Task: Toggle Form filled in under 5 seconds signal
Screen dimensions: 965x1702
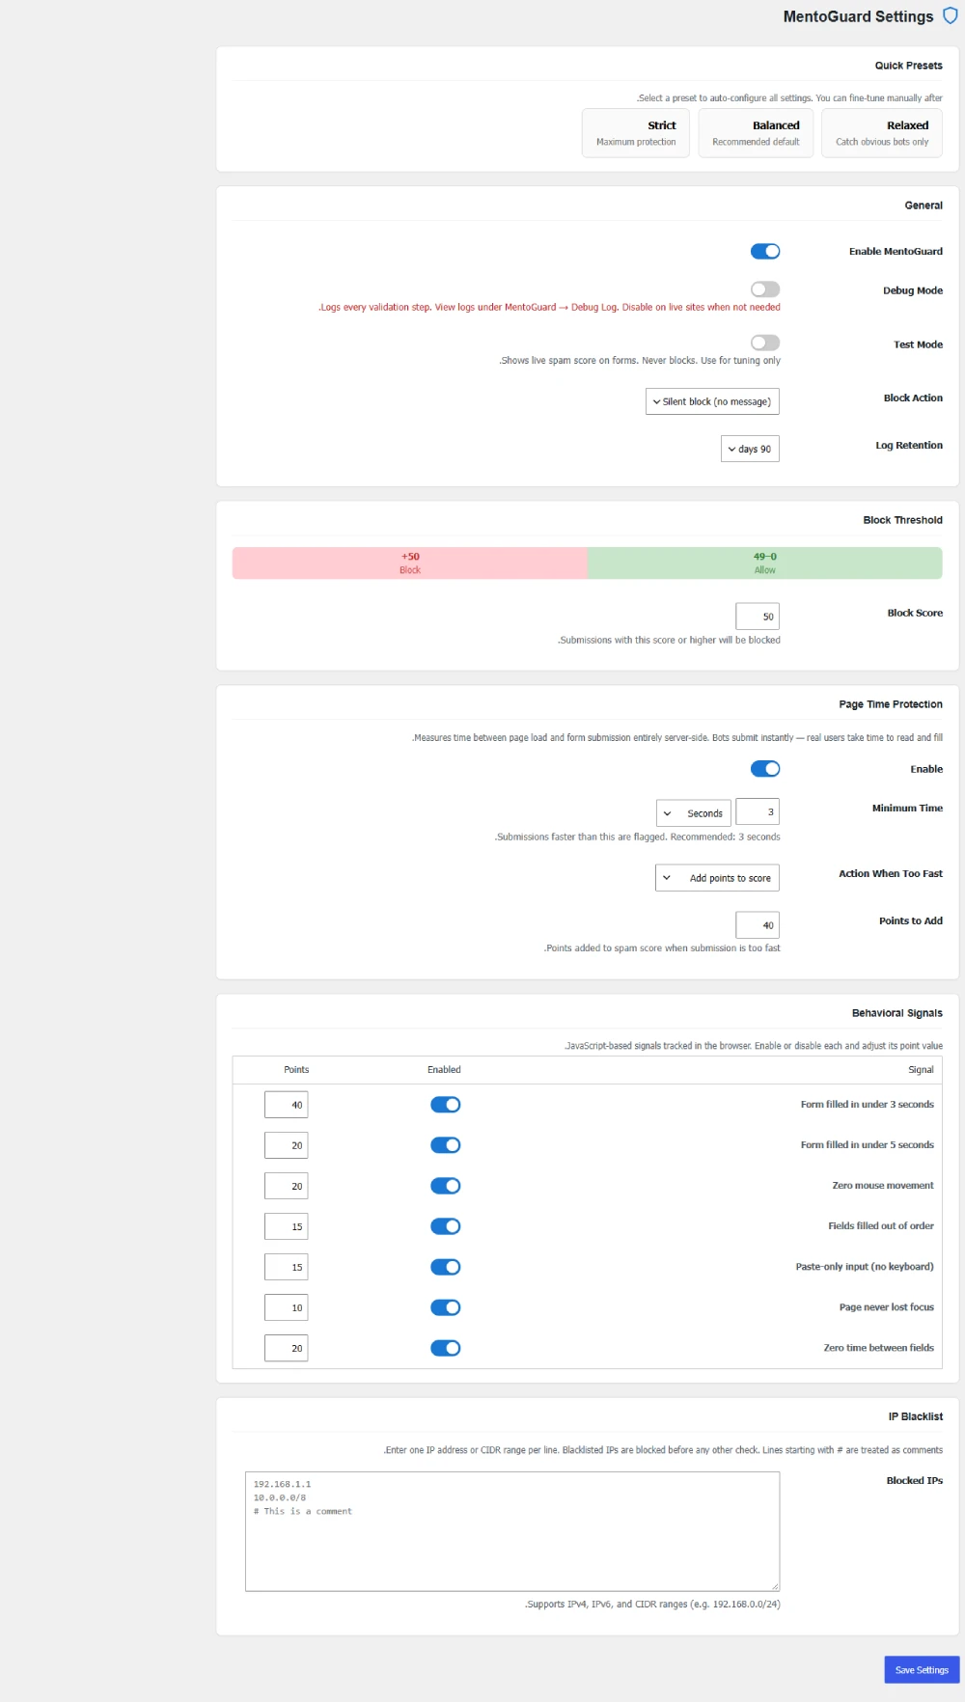Action: coord(446,1145)
